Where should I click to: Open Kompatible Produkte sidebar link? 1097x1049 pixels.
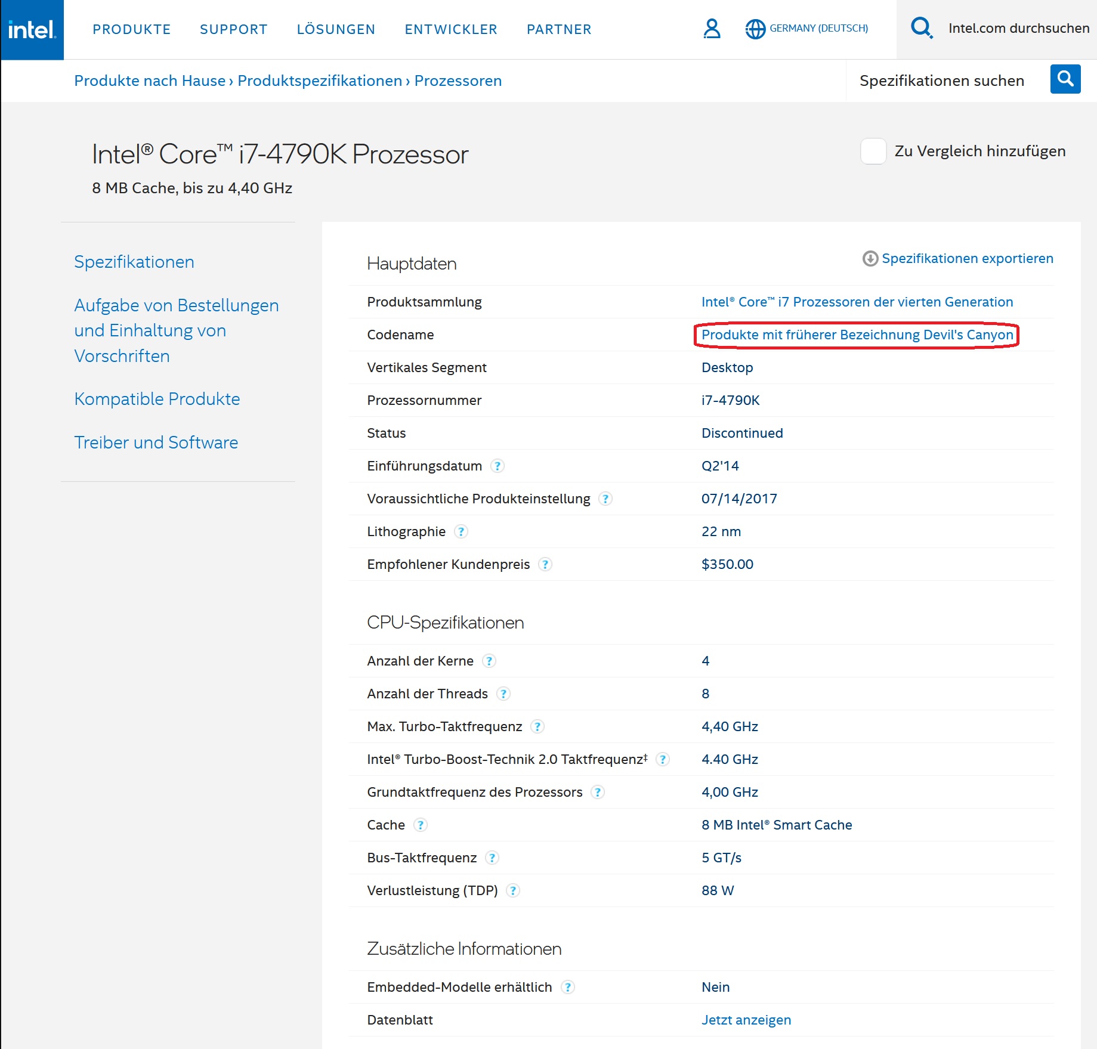coord(157,399)
